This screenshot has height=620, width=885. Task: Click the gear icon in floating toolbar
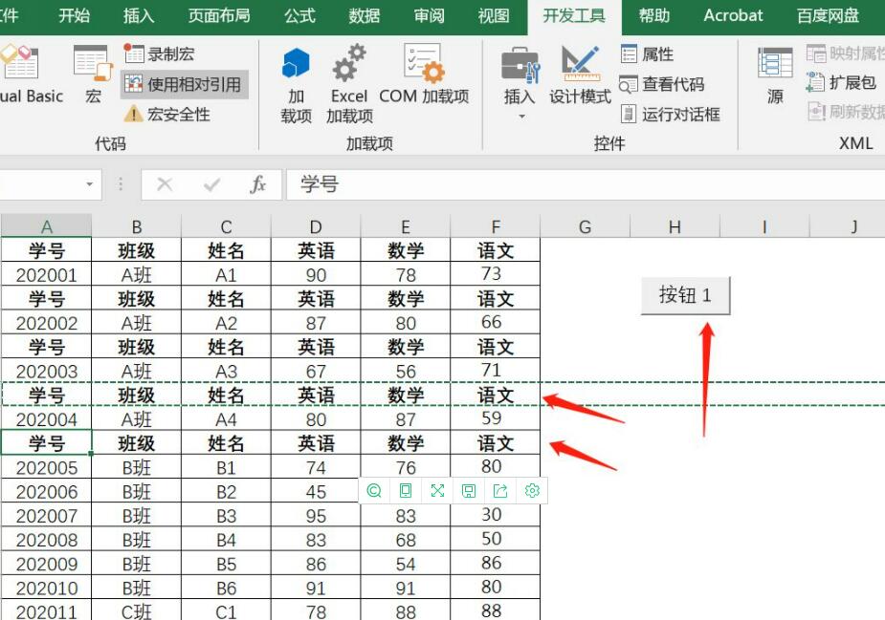pyautogui.click(x=533, y=491)
